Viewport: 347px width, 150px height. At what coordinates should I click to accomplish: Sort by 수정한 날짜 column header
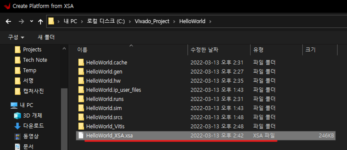point(204,50)
